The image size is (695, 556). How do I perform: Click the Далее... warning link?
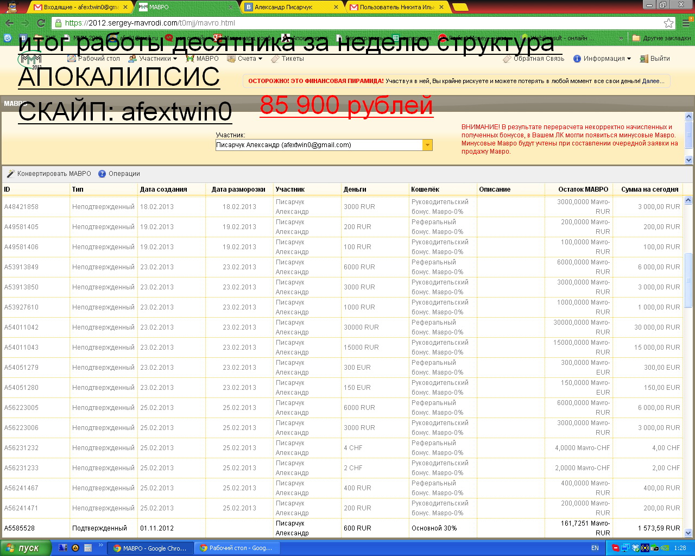point(652,81)
